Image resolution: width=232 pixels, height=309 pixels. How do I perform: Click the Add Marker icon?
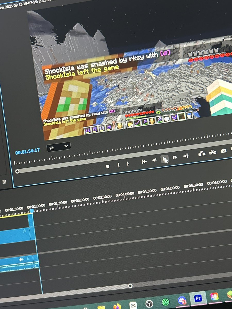pos(108,167)
